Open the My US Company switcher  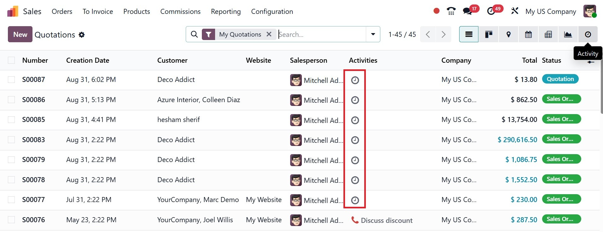pos(551,11)
